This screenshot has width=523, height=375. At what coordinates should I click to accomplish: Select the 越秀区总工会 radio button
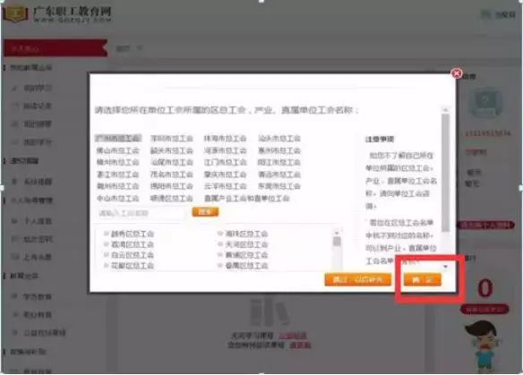click(x=107, y=234)
